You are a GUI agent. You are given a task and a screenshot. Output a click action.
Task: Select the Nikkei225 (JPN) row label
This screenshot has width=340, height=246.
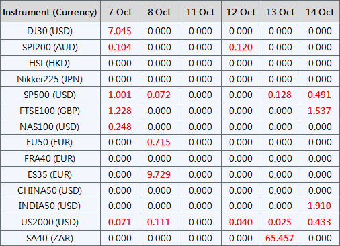tap(50, 79)
